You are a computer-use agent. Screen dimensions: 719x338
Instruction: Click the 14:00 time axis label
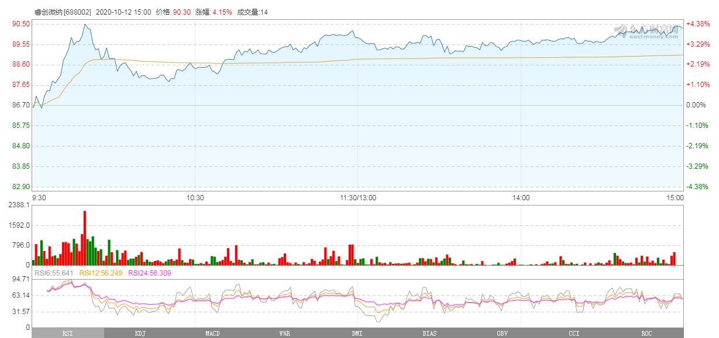tap(521, 198)
